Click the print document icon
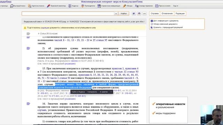Viewport: 223px width, 125px height. [x=139, y=14]
